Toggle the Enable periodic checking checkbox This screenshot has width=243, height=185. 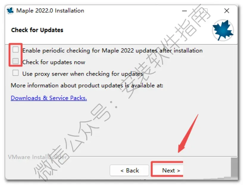click(15, 50)
